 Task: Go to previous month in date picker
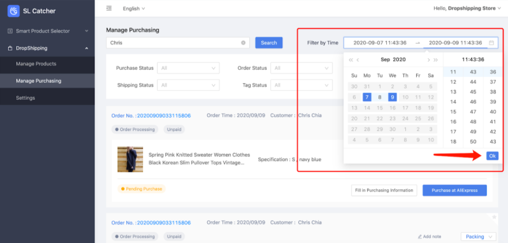pos(358,59)
